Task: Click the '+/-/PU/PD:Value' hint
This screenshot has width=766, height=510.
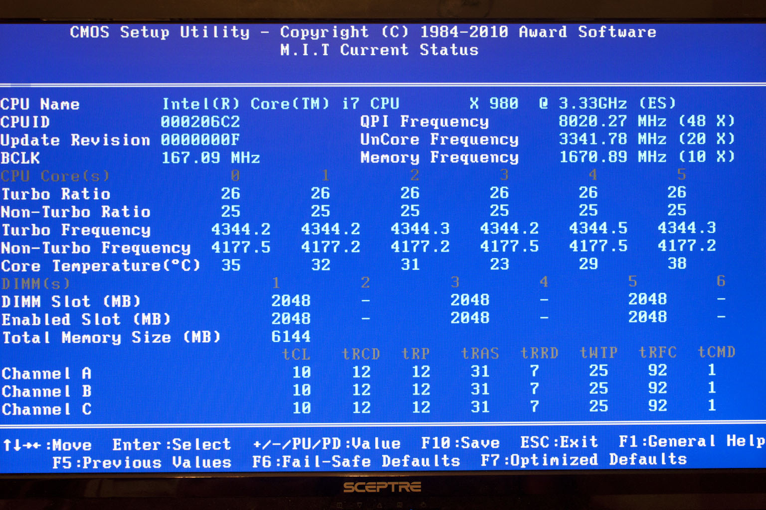Action: [x=327, y=443]
